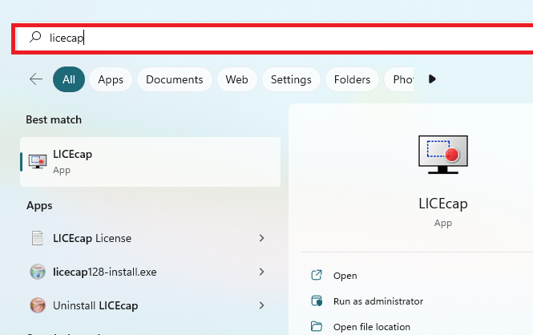Click the large LICEcap icon in preview pane

point(443,155)
